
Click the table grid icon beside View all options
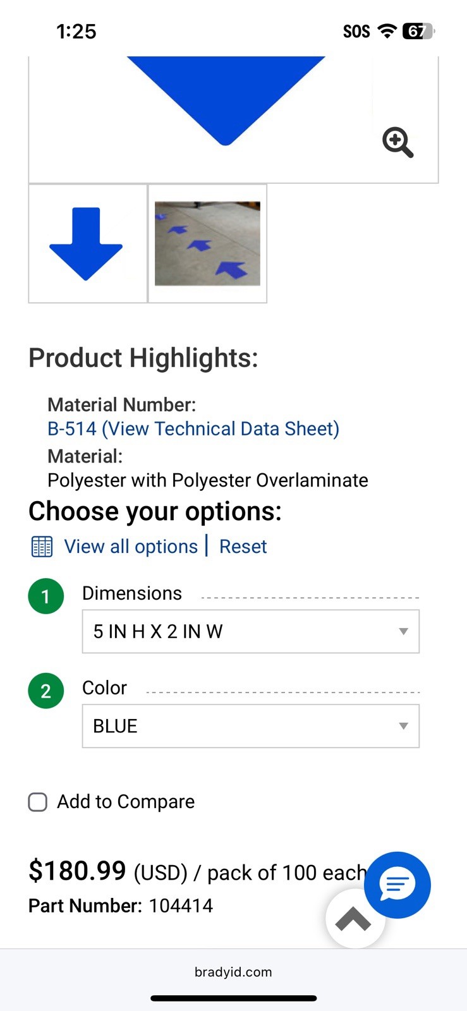pos(42,547)
